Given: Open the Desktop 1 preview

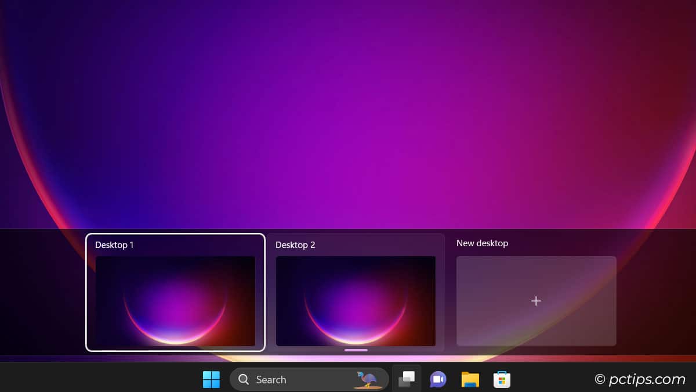Looking at the screenshot, I should tap(175, 301).
